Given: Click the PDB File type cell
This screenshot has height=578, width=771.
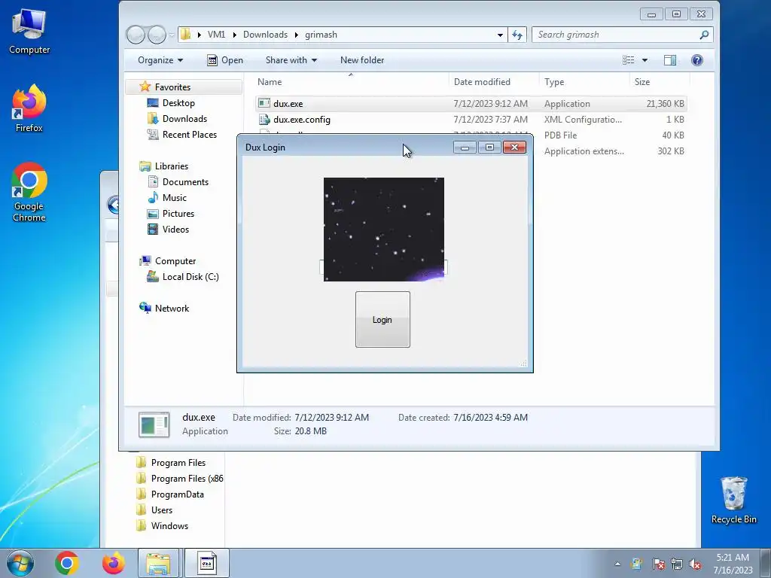Looking at the screenshot, I should (560, 135).
